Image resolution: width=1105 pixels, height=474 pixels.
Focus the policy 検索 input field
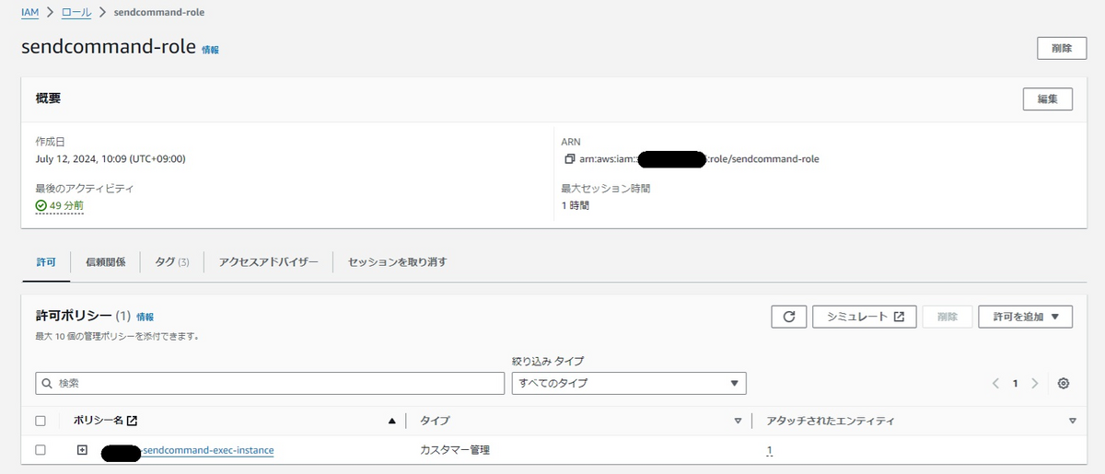(x=270, y=383)
